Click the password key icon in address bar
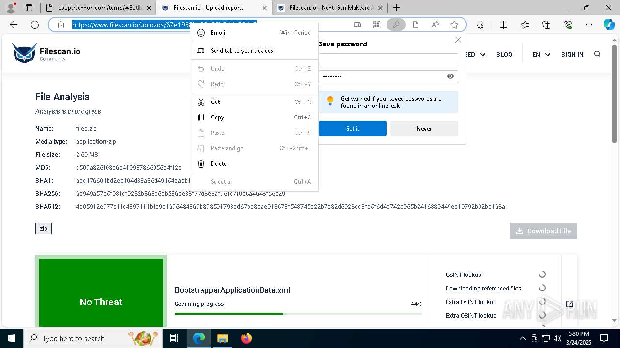This screenshot has width=620, height=348. 396,25
